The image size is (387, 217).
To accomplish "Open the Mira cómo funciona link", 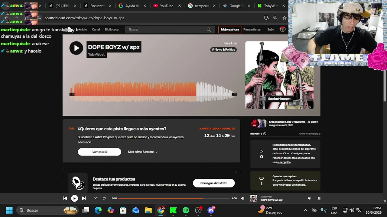I will tap(143, 152).
